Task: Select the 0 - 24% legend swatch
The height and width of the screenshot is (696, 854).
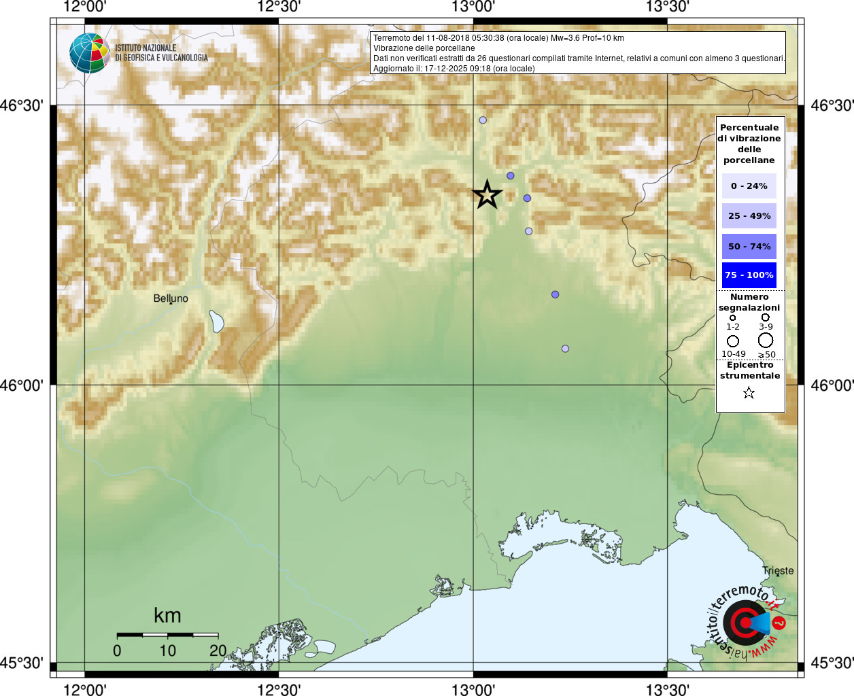Action: click(x=749, y=186)
